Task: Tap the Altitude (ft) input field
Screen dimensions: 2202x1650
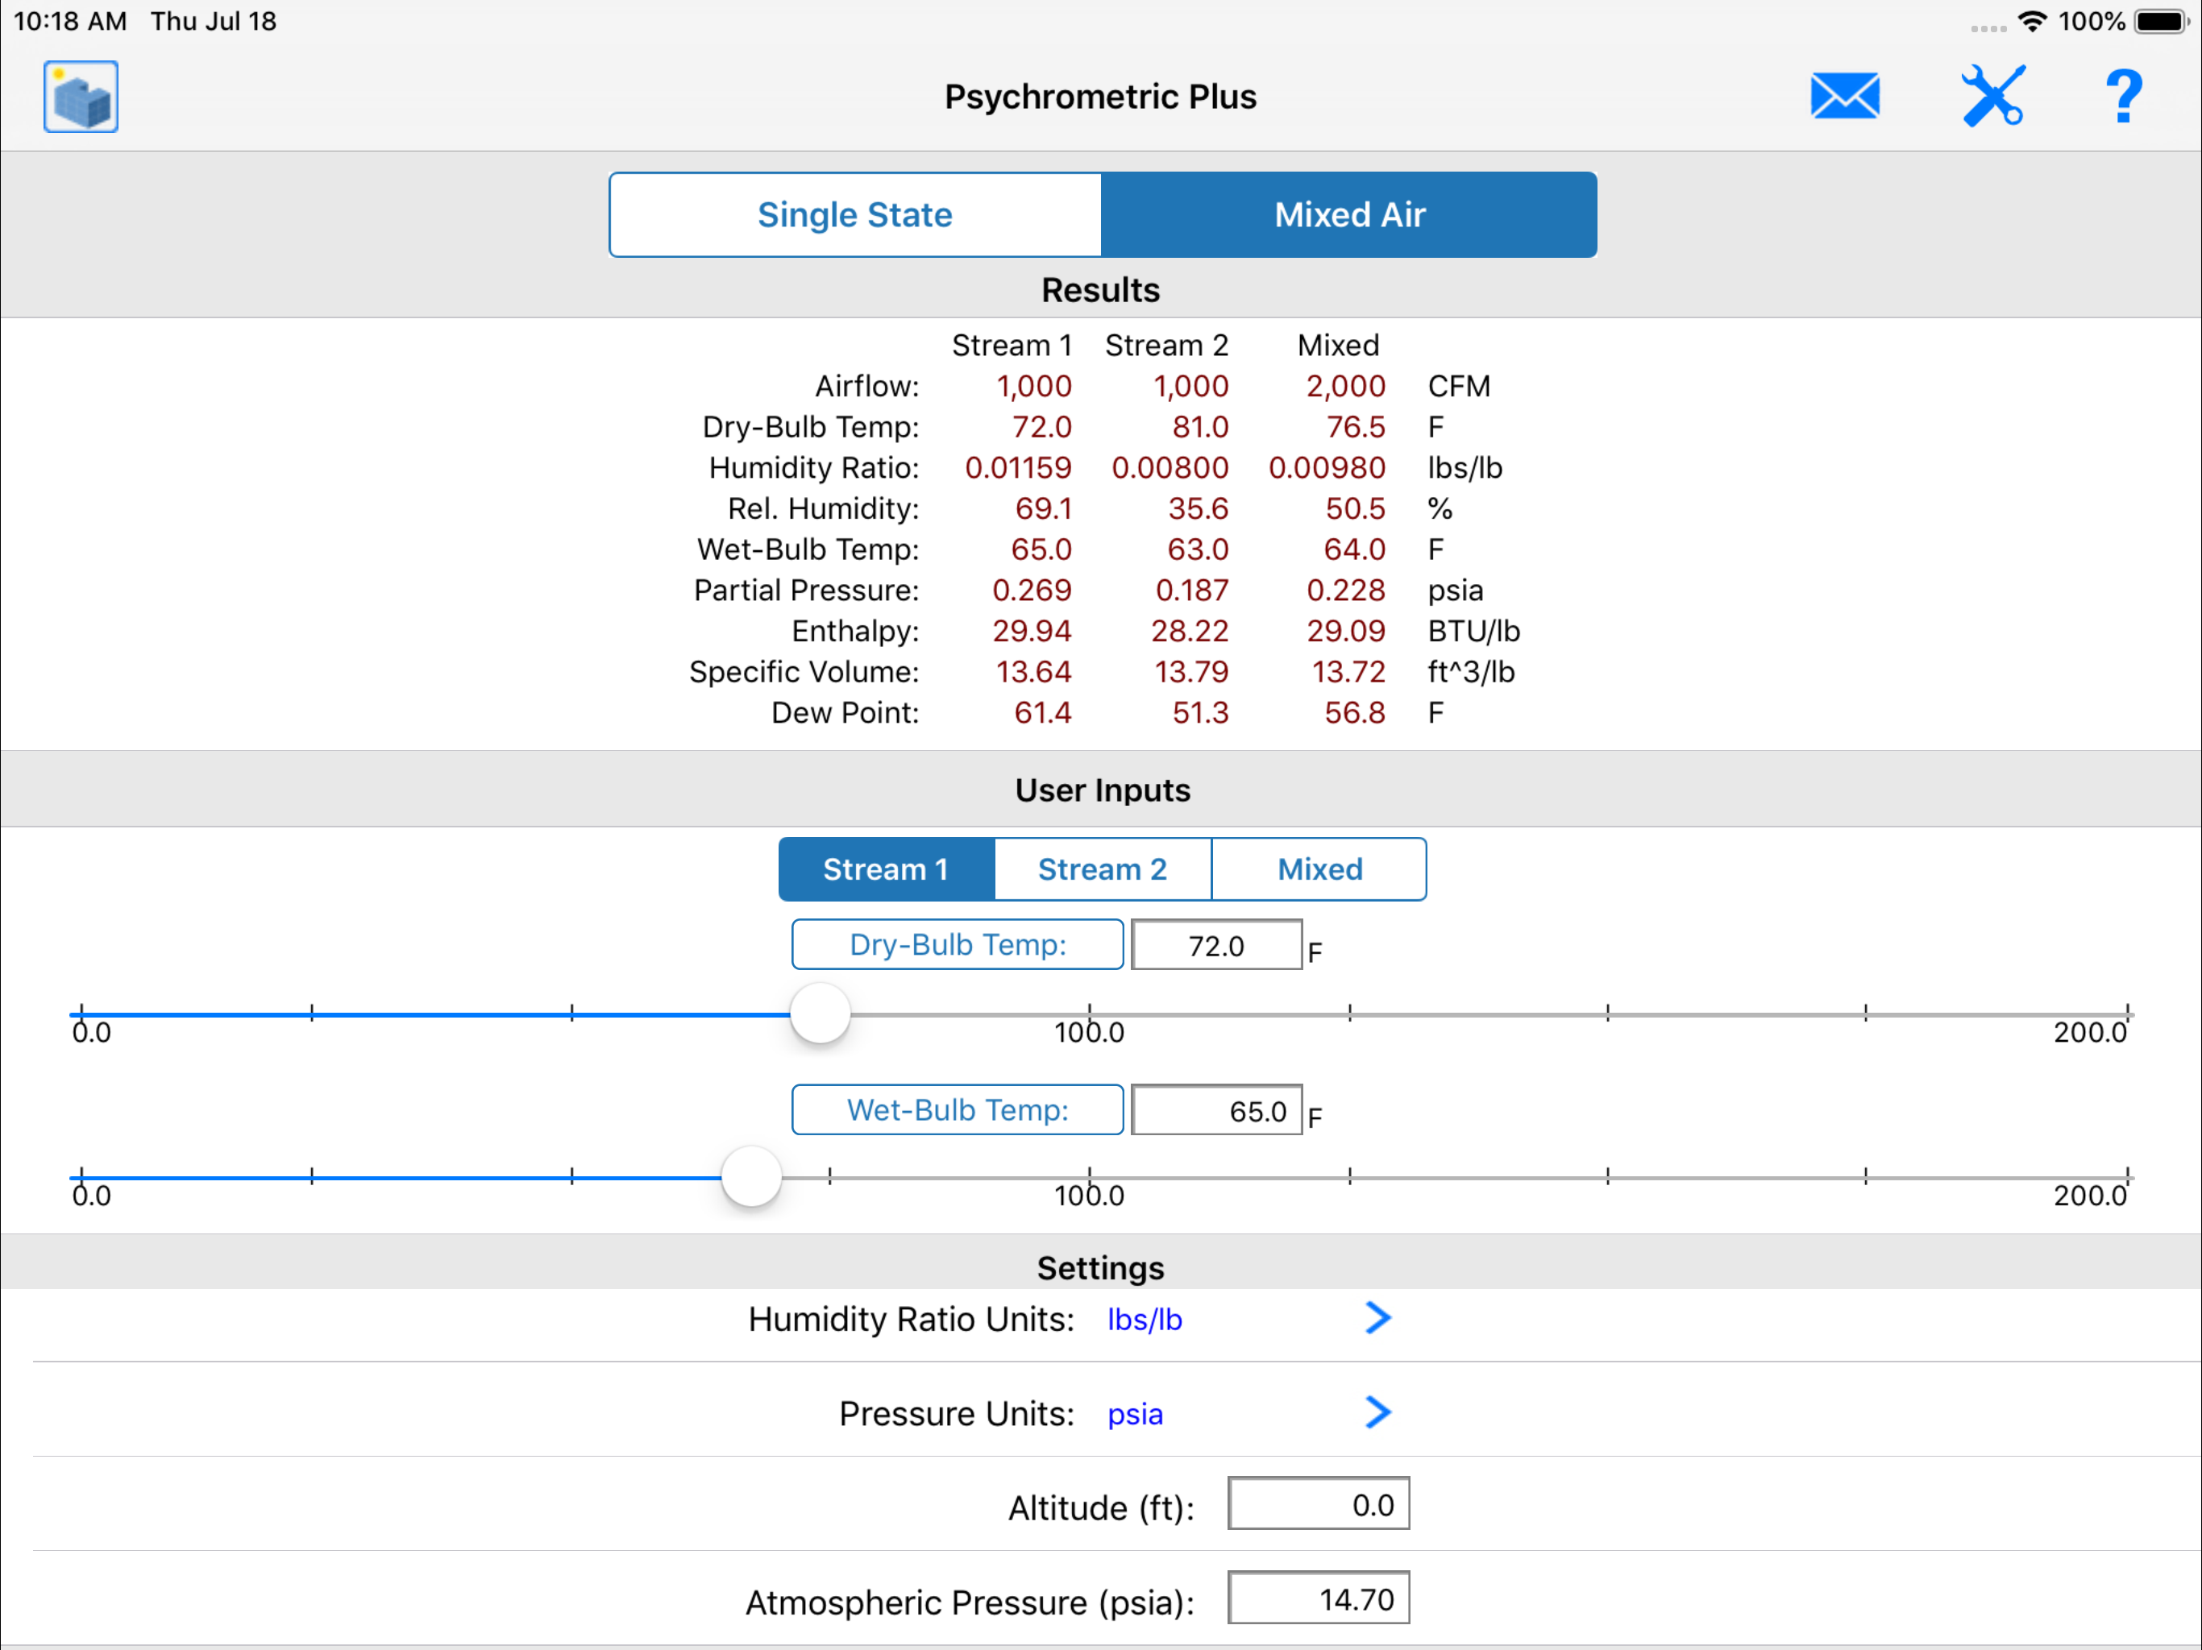Action: (x=1318, y=1503)
